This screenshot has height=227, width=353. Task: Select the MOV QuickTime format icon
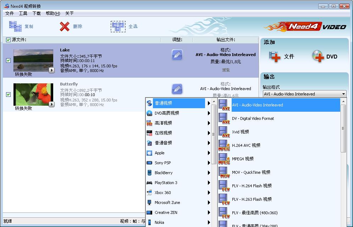(224, 173)
